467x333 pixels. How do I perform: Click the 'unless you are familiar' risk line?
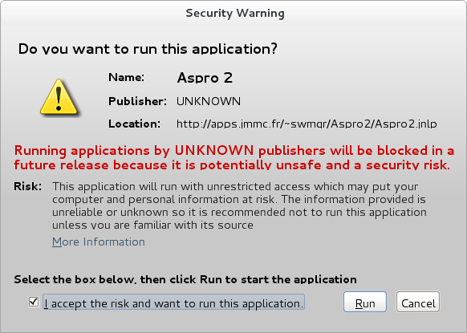(x=152, y=225)
